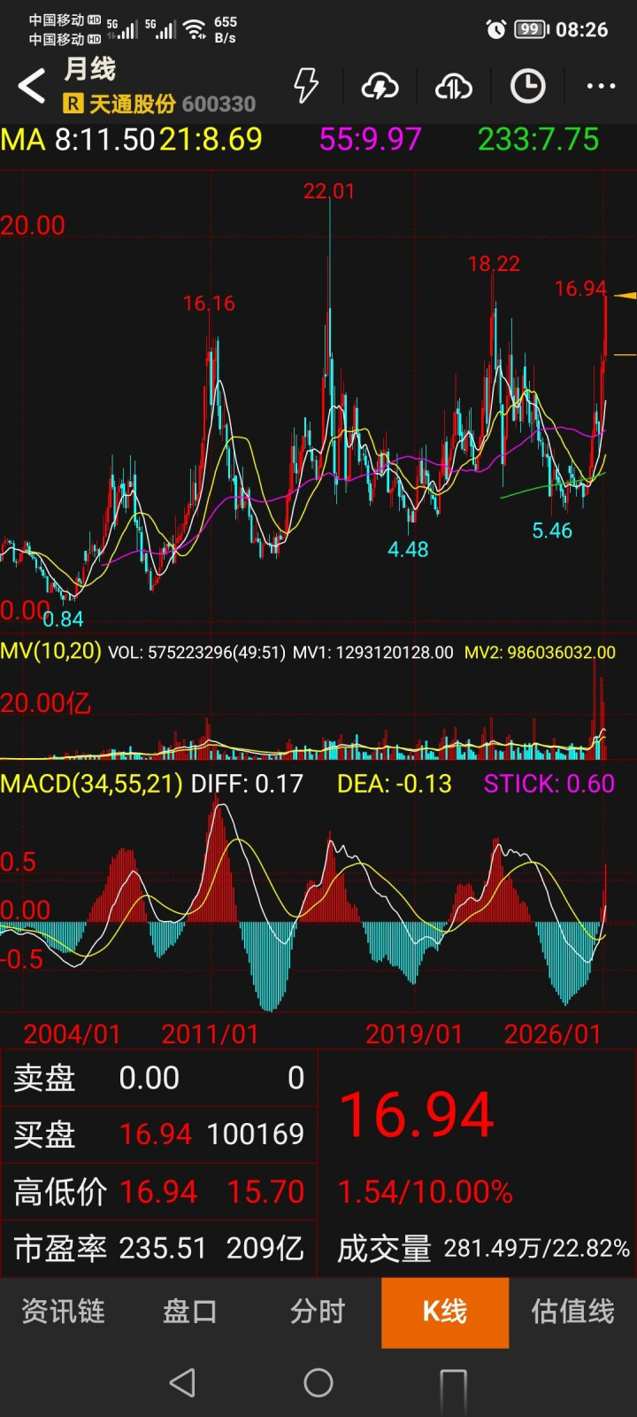Select the K线 tab
The image size is (637, 1417).
tap(445, 1312)
